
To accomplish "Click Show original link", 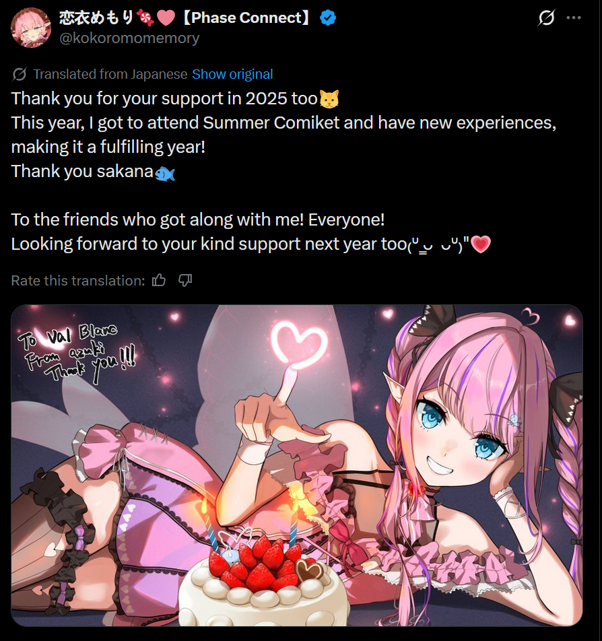I will (232, 74).
